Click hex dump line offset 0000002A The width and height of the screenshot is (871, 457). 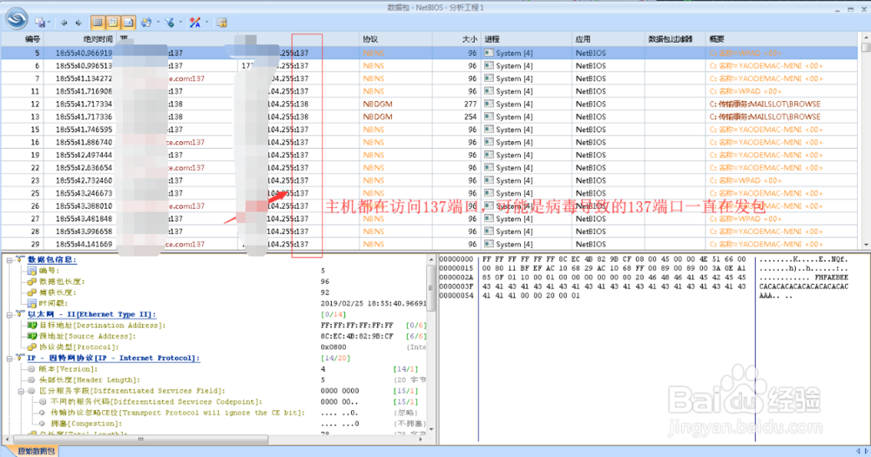click(456, 277)
